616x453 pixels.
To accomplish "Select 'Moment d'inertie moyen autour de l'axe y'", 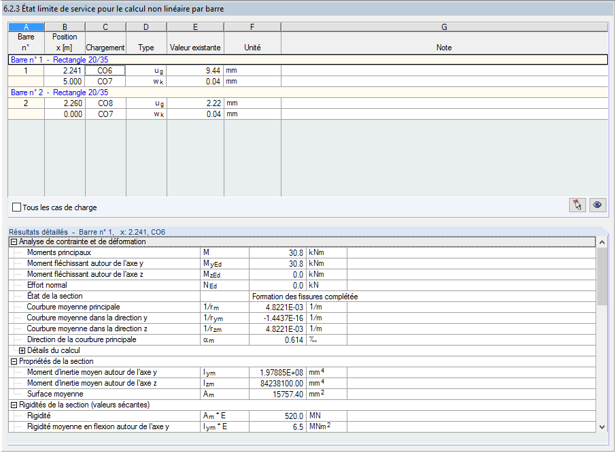I will click(x=302, y=373).
